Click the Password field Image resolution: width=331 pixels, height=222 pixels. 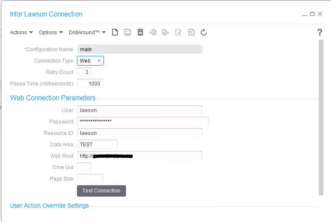click(x=143, y=122)
